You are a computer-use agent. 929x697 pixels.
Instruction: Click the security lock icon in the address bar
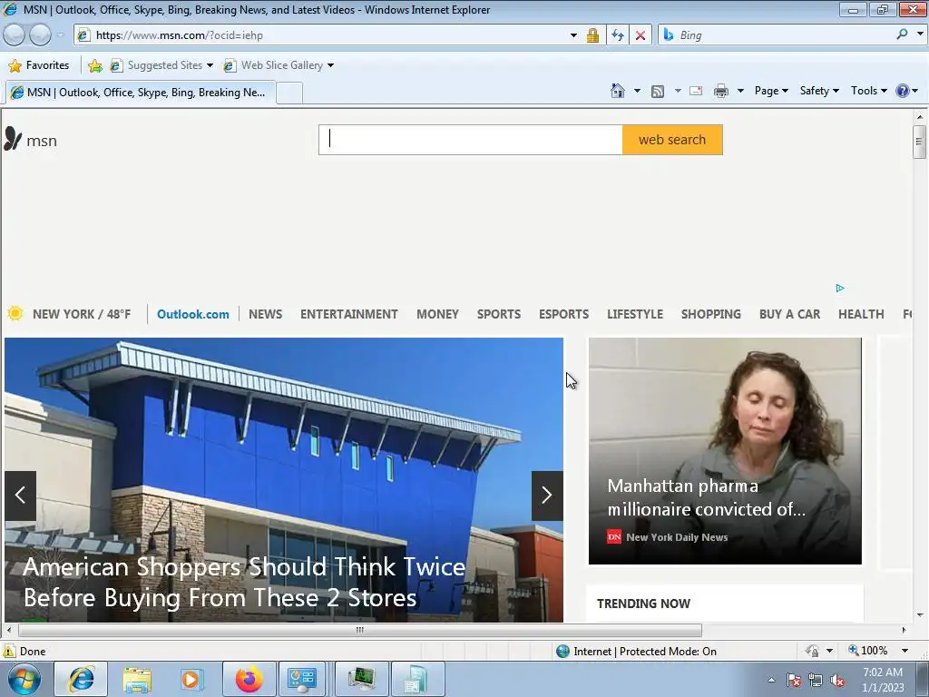pos(592,35)
